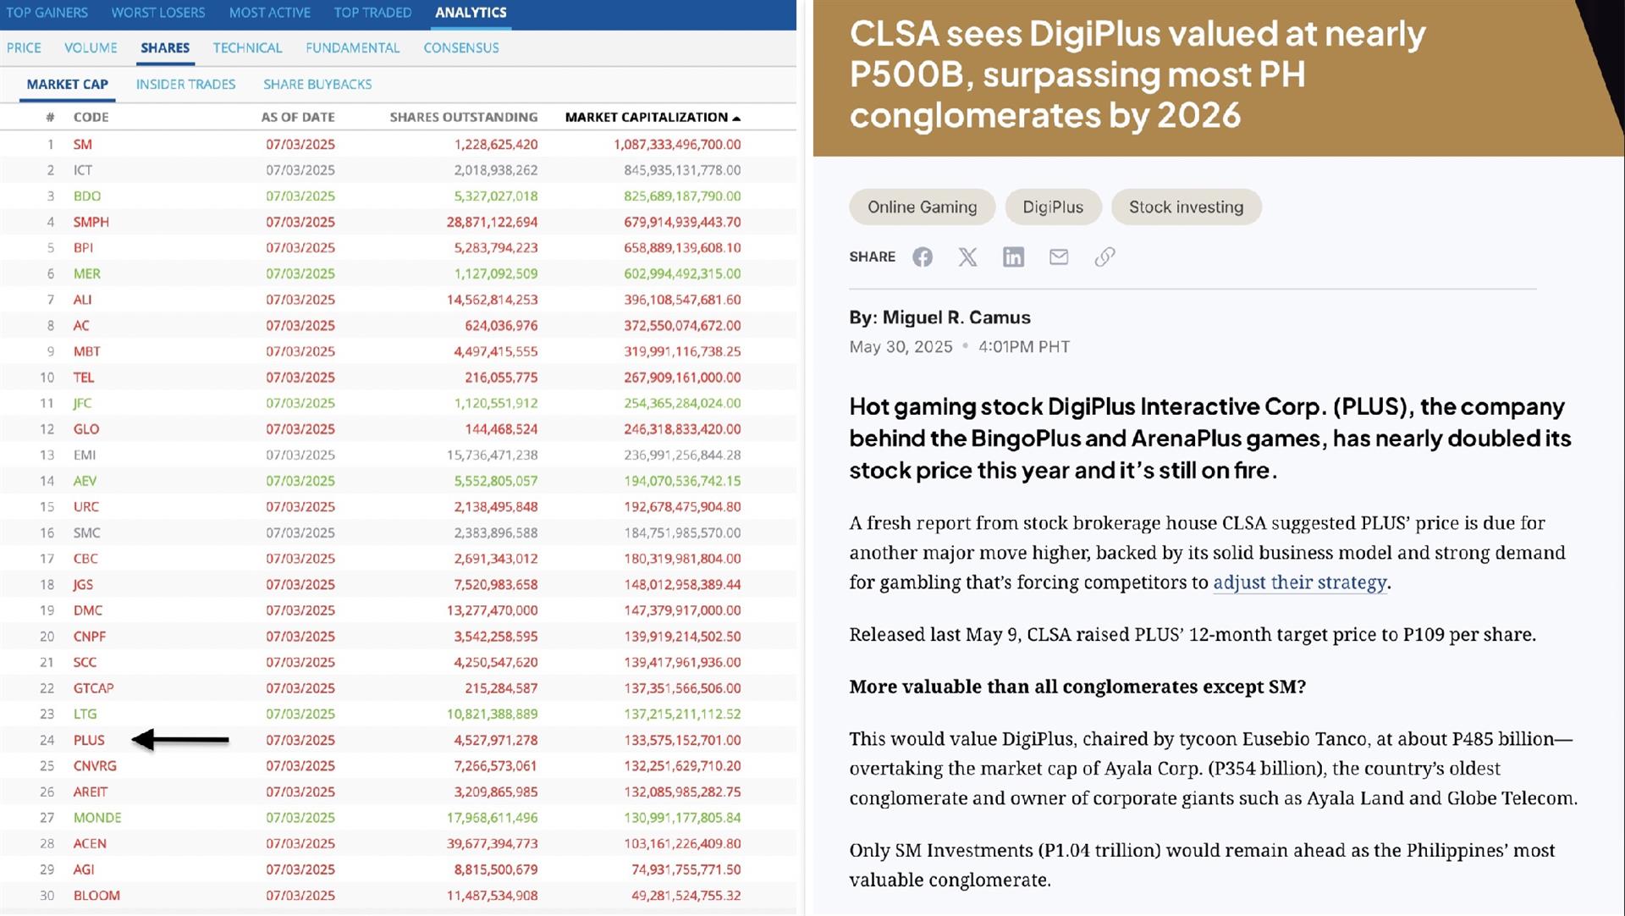The height and width of the screenshot is (916, 1625).
Task: Select the Shares sub-tab
Action: coord(165,48)
